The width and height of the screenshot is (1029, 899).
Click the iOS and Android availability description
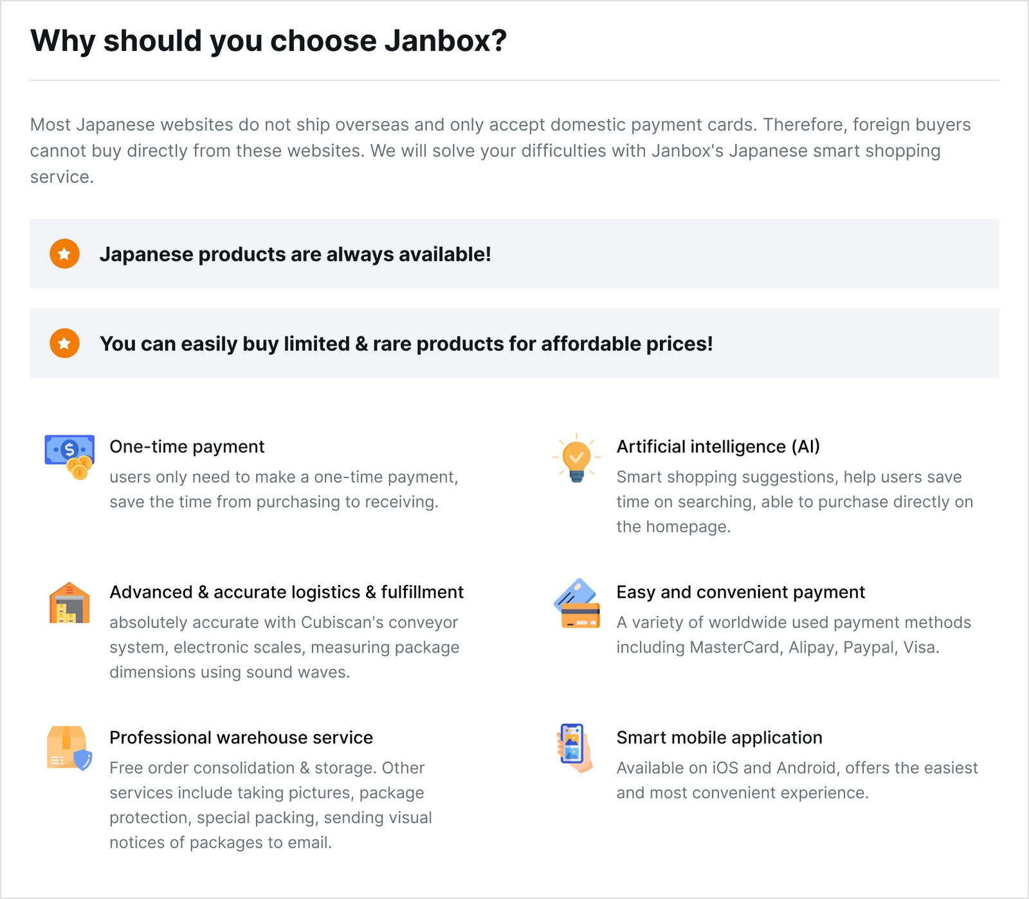[797, 780]
